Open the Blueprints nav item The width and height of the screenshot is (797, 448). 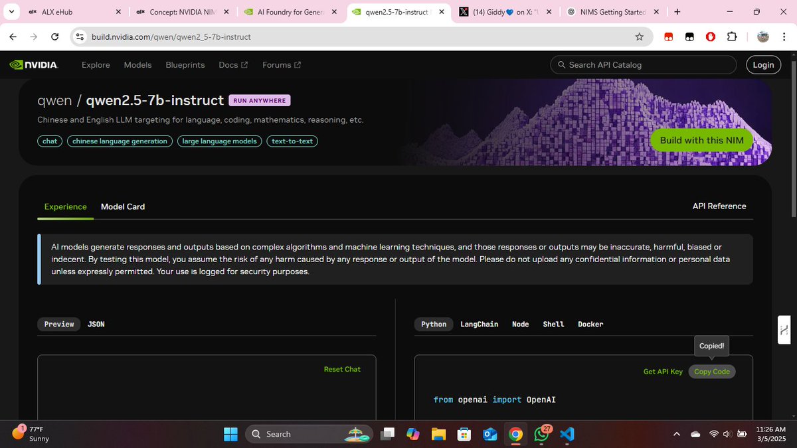(185, 65)
